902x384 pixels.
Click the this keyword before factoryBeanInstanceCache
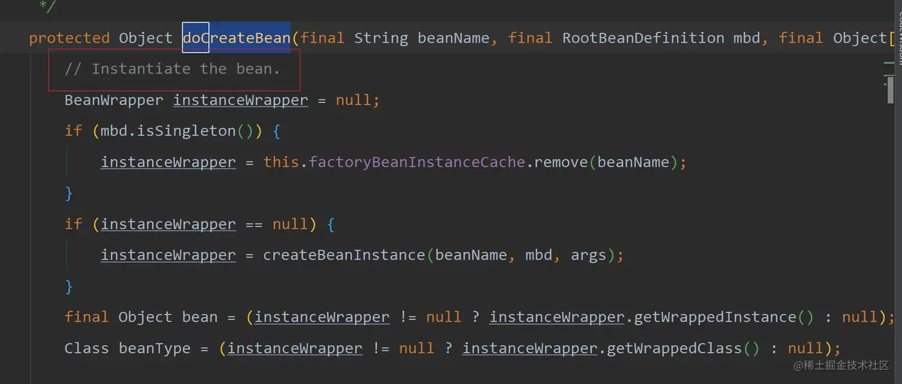pos(281,161)
